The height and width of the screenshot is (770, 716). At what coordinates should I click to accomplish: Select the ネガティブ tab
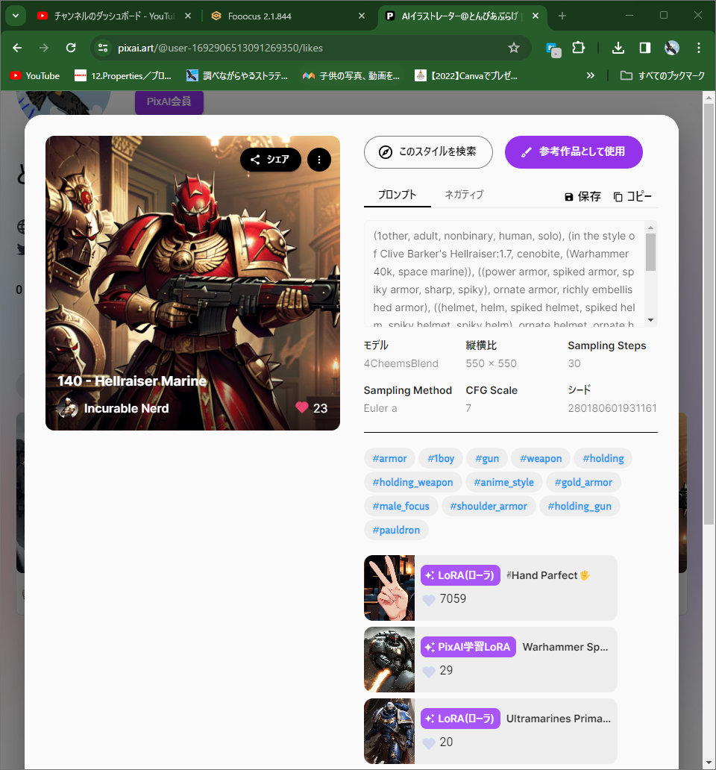pyautogui.click(x=464, y=195)
